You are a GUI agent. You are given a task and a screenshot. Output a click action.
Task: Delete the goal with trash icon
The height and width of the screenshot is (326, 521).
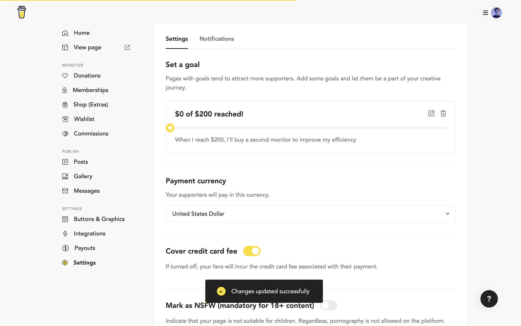(x=443, y=113)
